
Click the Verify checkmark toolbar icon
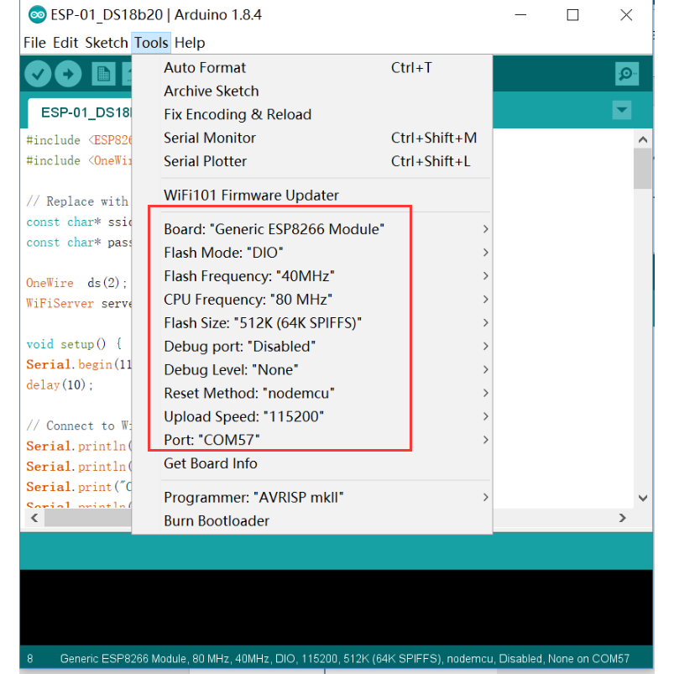point(39,74)
